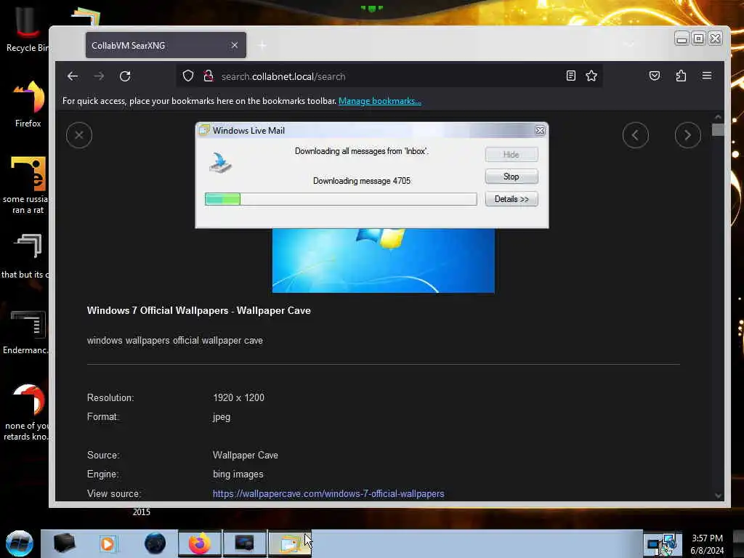Go back with the Firefox back arrow
This screenshot has width=744, height=558.
(x=73, y=76)
